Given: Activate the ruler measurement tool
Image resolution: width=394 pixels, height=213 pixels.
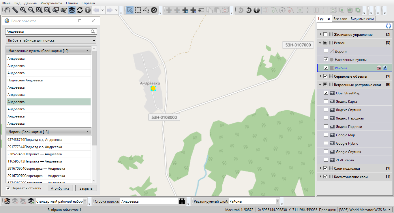Looking at the screenshot, I should [x=15, y=10].
